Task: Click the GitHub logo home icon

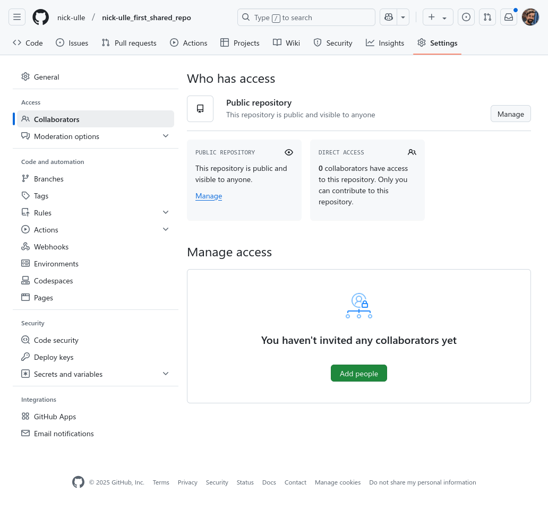Action: coord(41,17)
